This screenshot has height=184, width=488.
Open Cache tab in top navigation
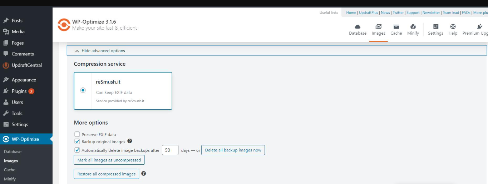(x=396, y=30)
